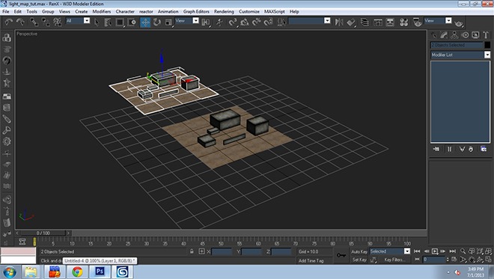Viewport: 494px width, 279px height.
Task: Toggle 3D Snaps in the toolbar
Action: [x=233, y=22]
